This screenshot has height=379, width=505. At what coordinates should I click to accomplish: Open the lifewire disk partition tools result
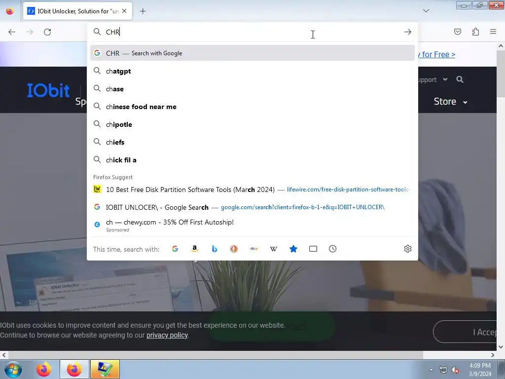pyautogui.click(x=252, y=189)
